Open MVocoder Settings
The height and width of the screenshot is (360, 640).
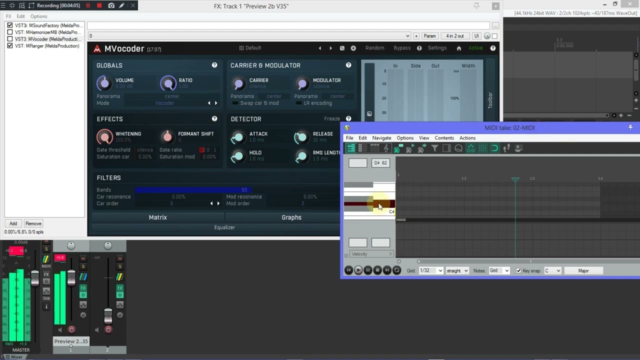(437, 48)
